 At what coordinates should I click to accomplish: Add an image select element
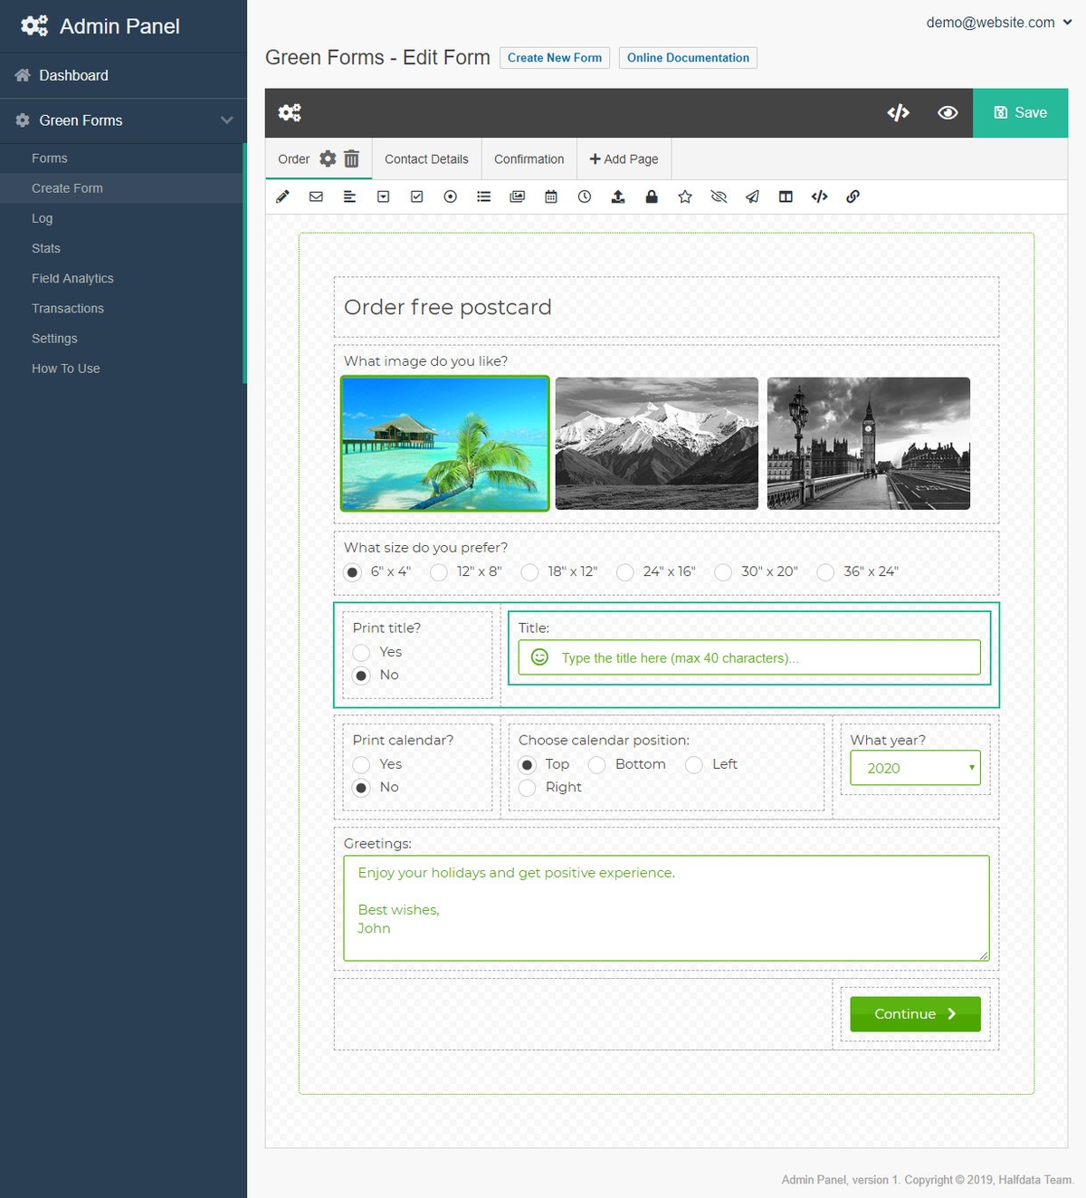click(x=518, y=196)
